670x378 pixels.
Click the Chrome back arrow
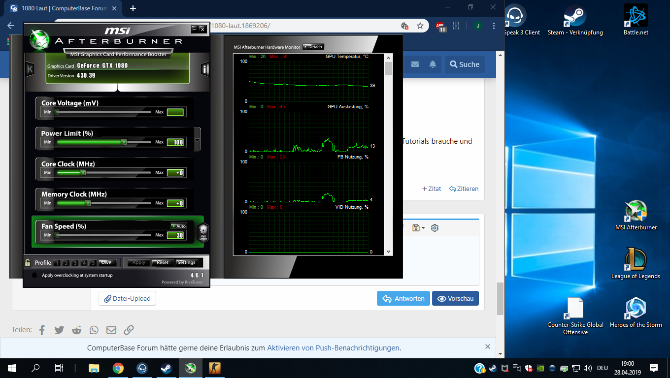[11, 26]
